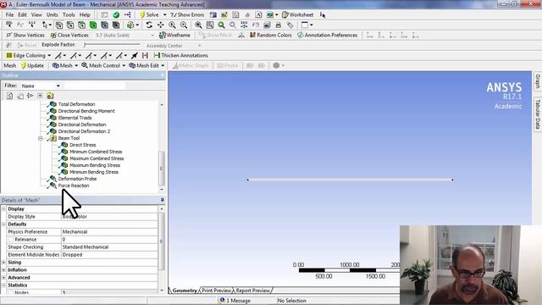Select Elemental Triads in tree
Viewport: 542px width, 305px height.
coord(75,118)
